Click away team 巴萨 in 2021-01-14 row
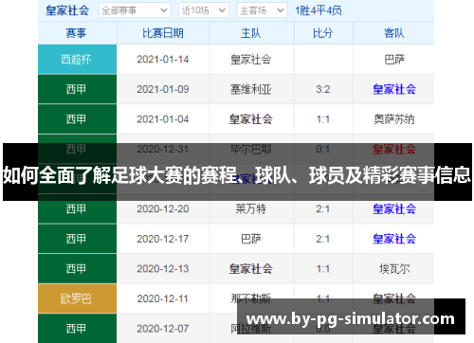 [x=394, y=59]
